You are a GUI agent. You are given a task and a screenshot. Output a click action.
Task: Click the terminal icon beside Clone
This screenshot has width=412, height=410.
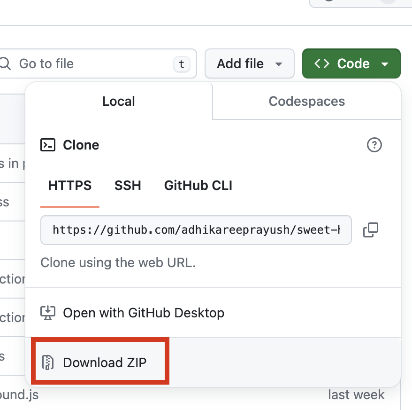tap(48, 145)
